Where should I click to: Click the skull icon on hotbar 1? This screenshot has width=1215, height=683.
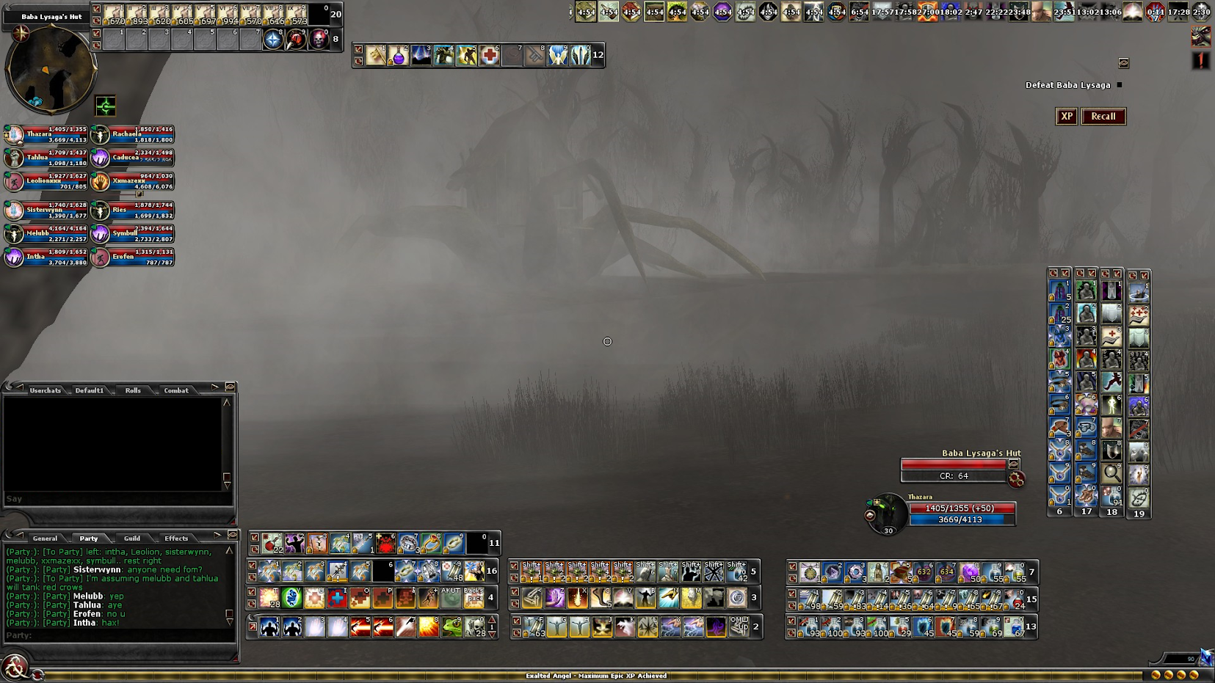[x=474, y=627]
